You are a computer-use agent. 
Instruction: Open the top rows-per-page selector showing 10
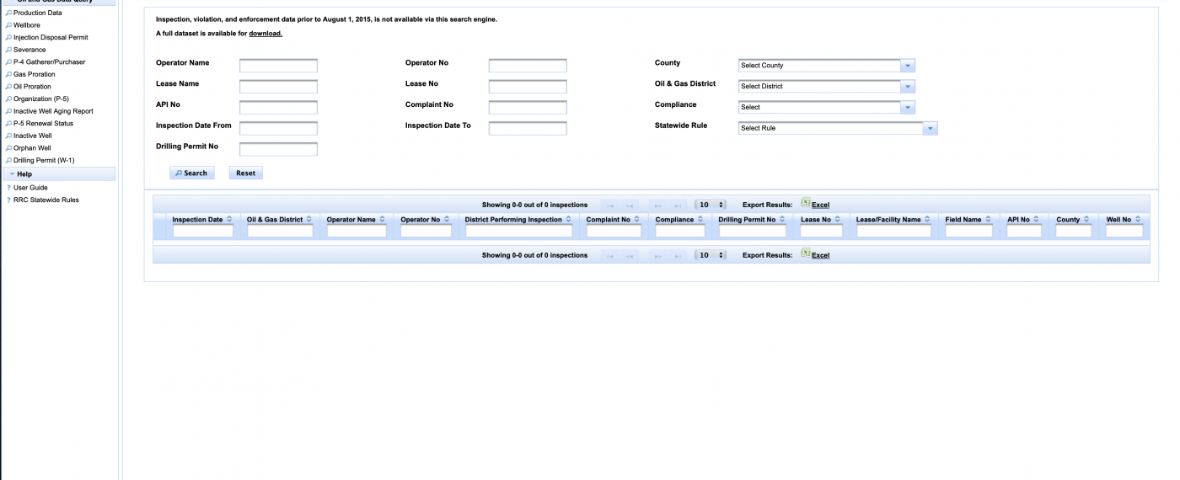coord(710,205)
